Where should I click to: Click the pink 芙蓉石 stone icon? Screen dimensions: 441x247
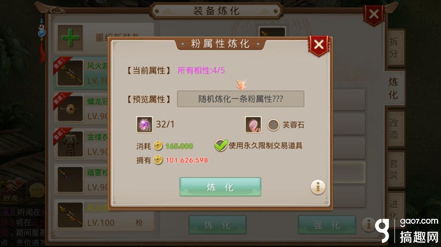[x=253, y=124]
